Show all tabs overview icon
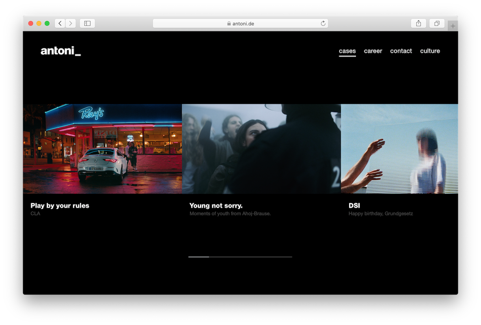The height and width of the screenshot is (325, 481). pyautogui.click(x=437, y=23)
